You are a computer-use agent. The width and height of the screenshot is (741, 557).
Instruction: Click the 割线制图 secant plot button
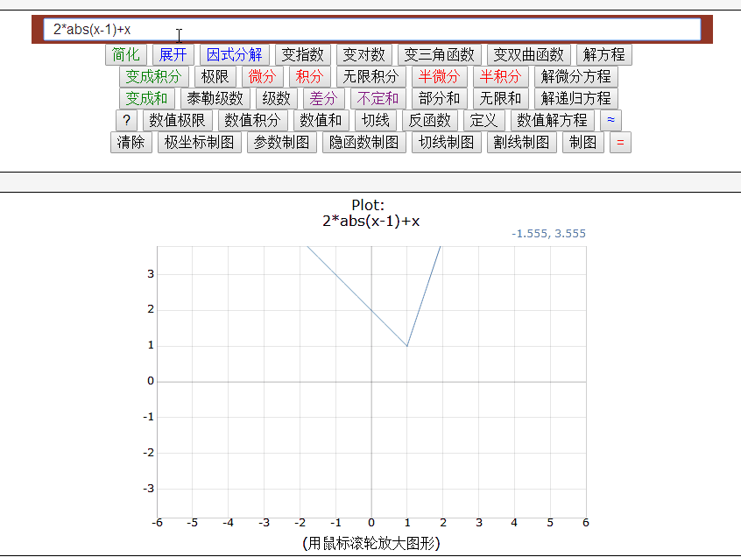(x=522, y=142)
